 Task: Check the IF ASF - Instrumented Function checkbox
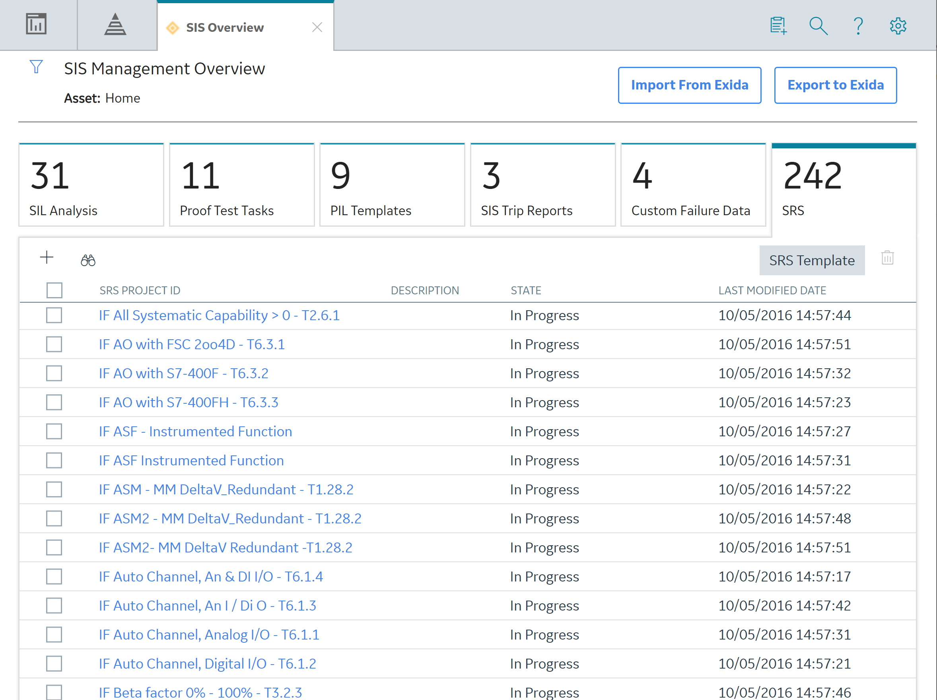click(54, 432)
